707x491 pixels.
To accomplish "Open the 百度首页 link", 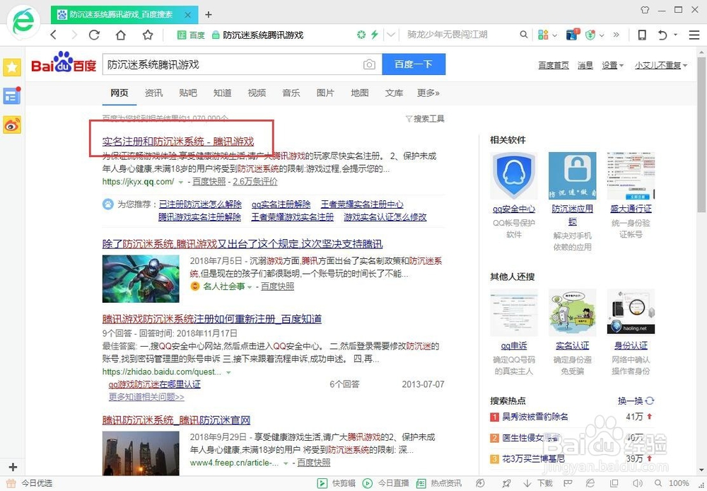I will pos(554,65).
